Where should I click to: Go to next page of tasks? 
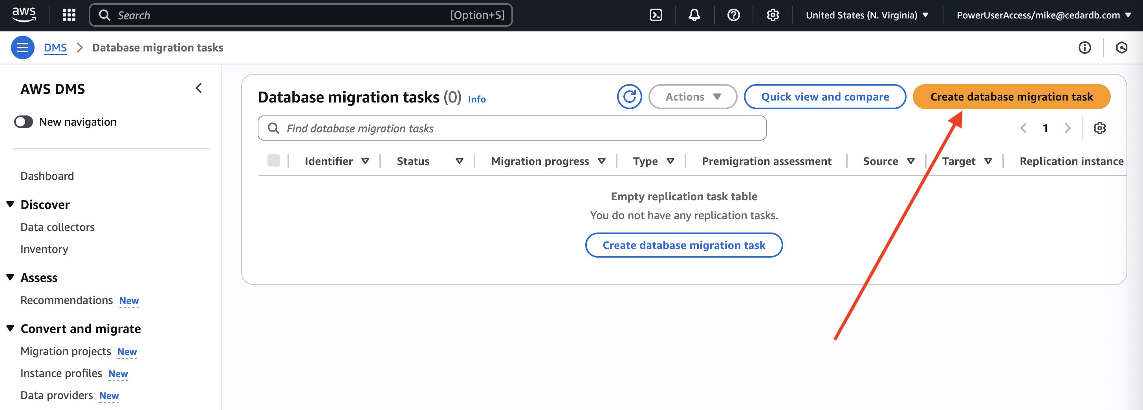(1068, 128)
